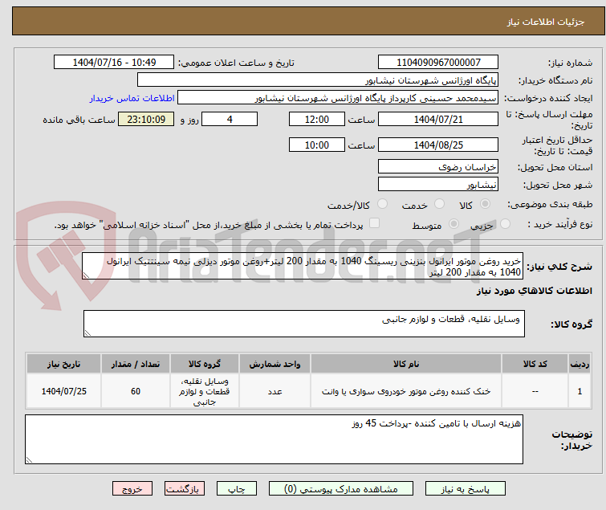Click the deadline time field 12:00
This screenshot has width=606, height=510.
click(317, 119)
